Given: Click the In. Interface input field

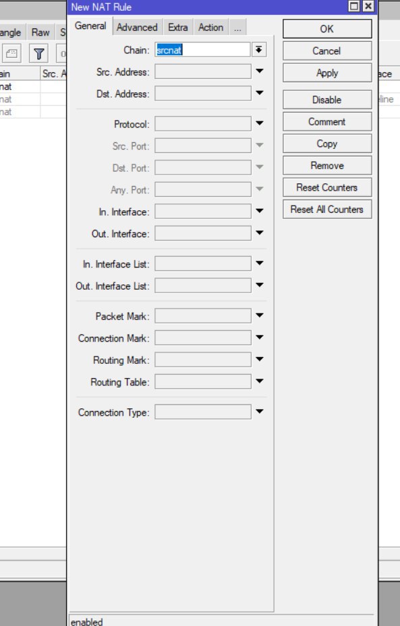Looking at the screenshot, I should (203, 212).
